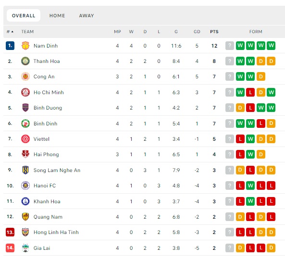285x259 pixels.
Task: Sort standings by PTS column header
Action: coord(214,32)
